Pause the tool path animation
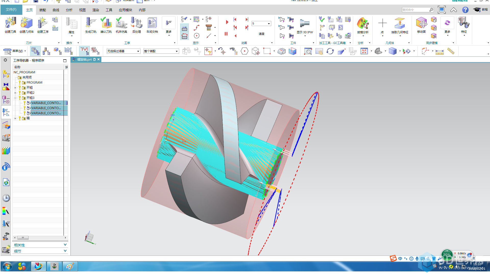 pyautogui.click(x=226, y=34)
